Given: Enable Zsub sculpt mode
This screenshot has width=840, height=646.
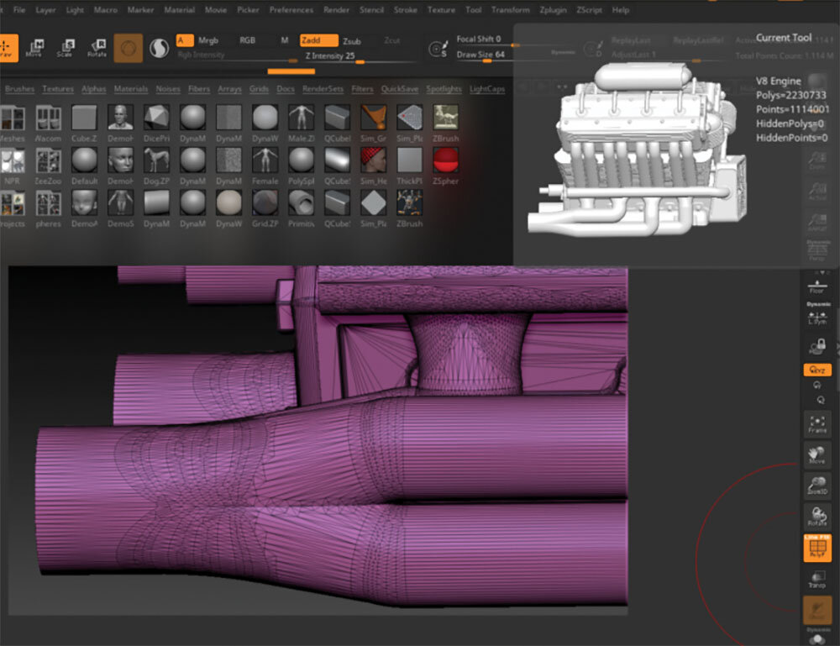Looking at the screenshot, I should pos(352,40).
